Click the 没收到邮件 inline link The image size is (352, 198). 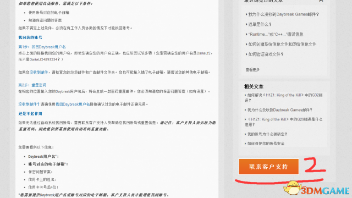point(38,72)
